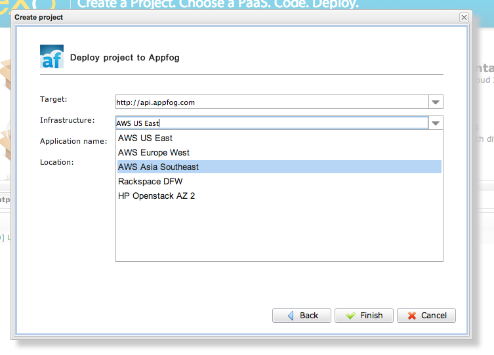Click the Appfog logo icon
Viewport: 494px width, 355px height.
point(52,56)
